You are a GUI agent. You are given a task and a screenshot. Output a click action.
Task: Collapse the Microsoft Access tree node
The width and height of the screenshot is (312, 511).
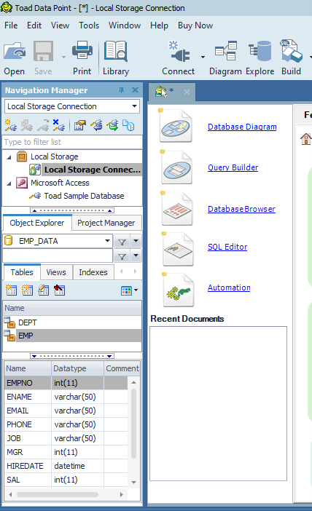[9, 183]
